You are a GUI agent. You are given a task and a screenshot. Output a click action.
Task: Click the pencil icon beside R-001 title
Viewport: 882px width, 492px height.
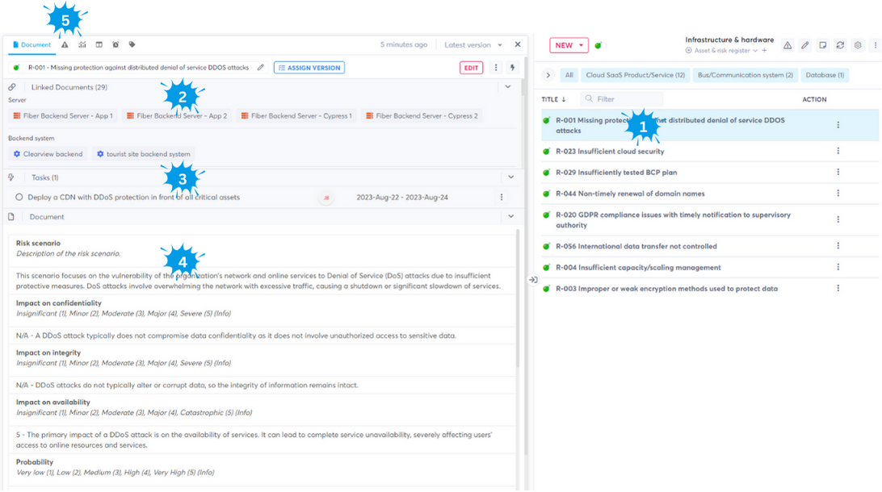[x=261, y=68]
